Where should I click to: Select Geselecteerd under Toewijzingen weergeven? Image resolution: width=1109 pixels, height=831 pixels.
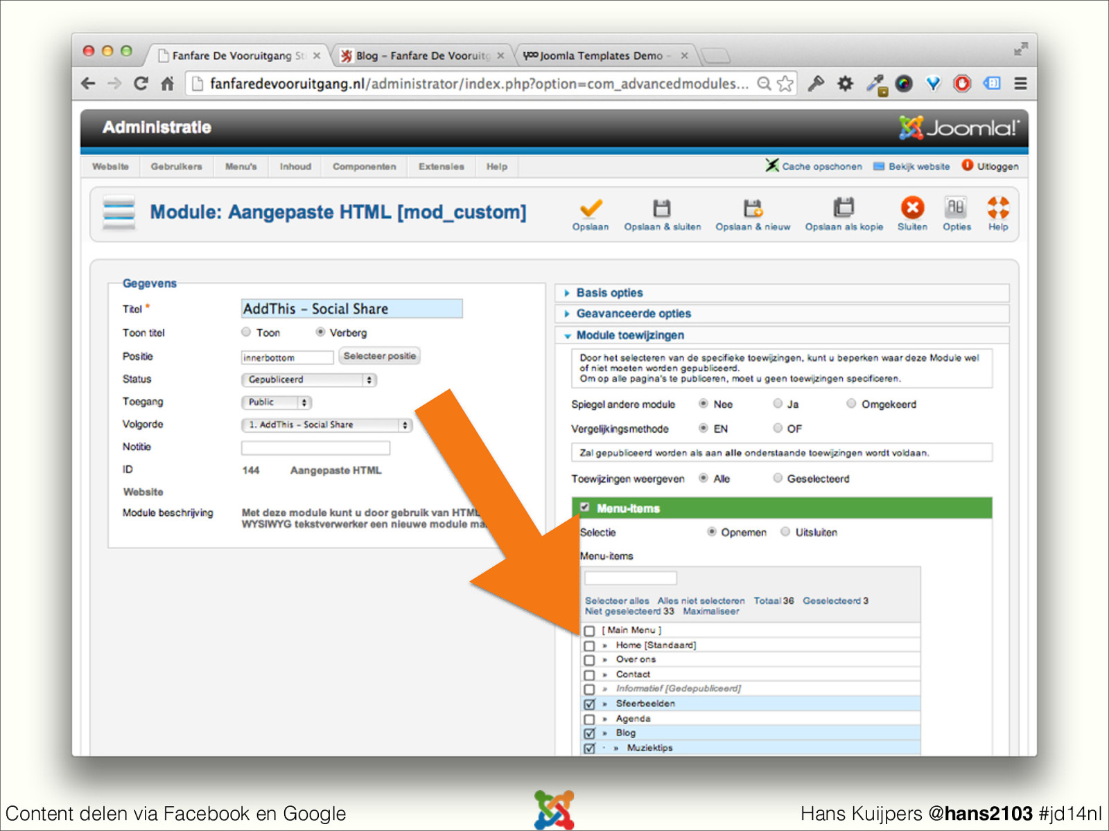(x=778, y=478)
